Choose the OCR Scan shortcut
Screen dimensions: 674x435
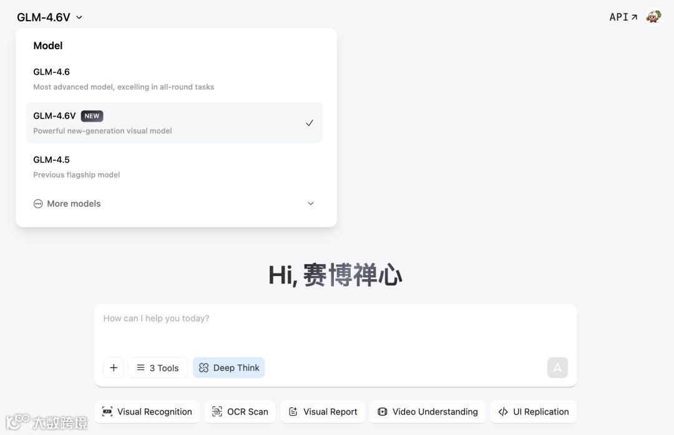pyautogui.click(x=240, y=412)
